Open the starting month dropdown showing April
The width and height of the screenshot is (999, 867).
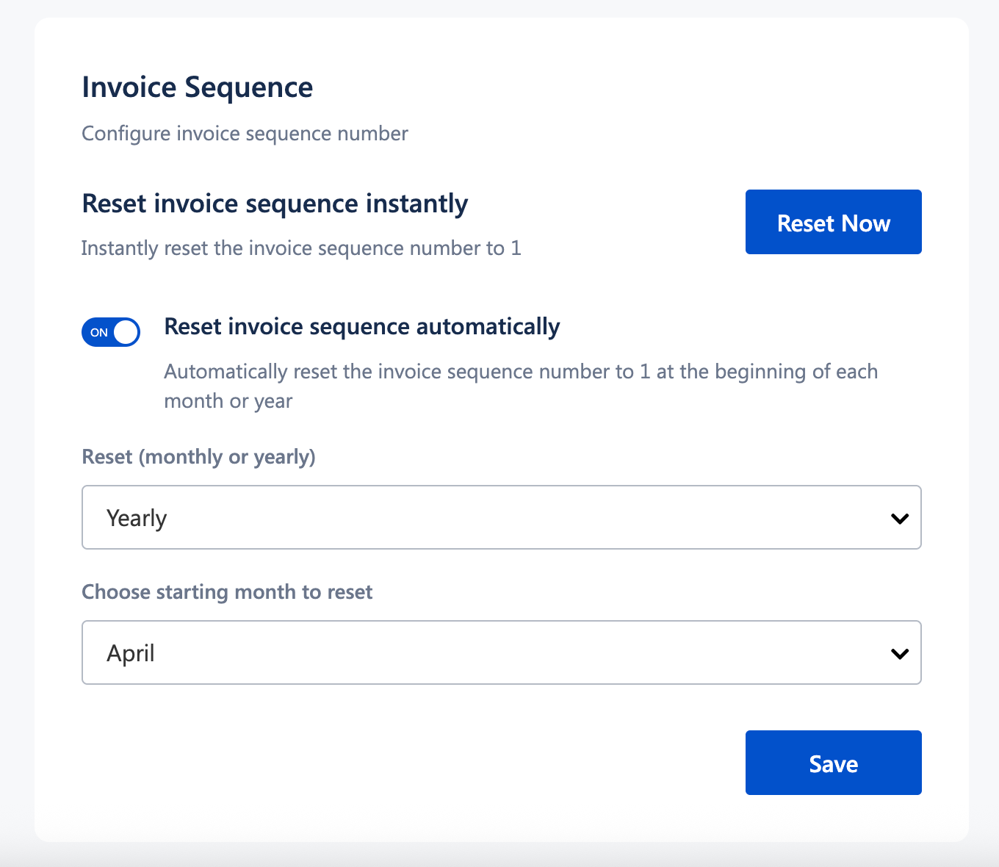[501, 652]
